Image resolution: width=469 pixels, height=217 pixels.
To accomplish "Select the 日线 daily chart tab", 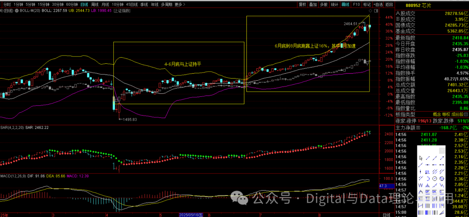I will coord(84,4).
